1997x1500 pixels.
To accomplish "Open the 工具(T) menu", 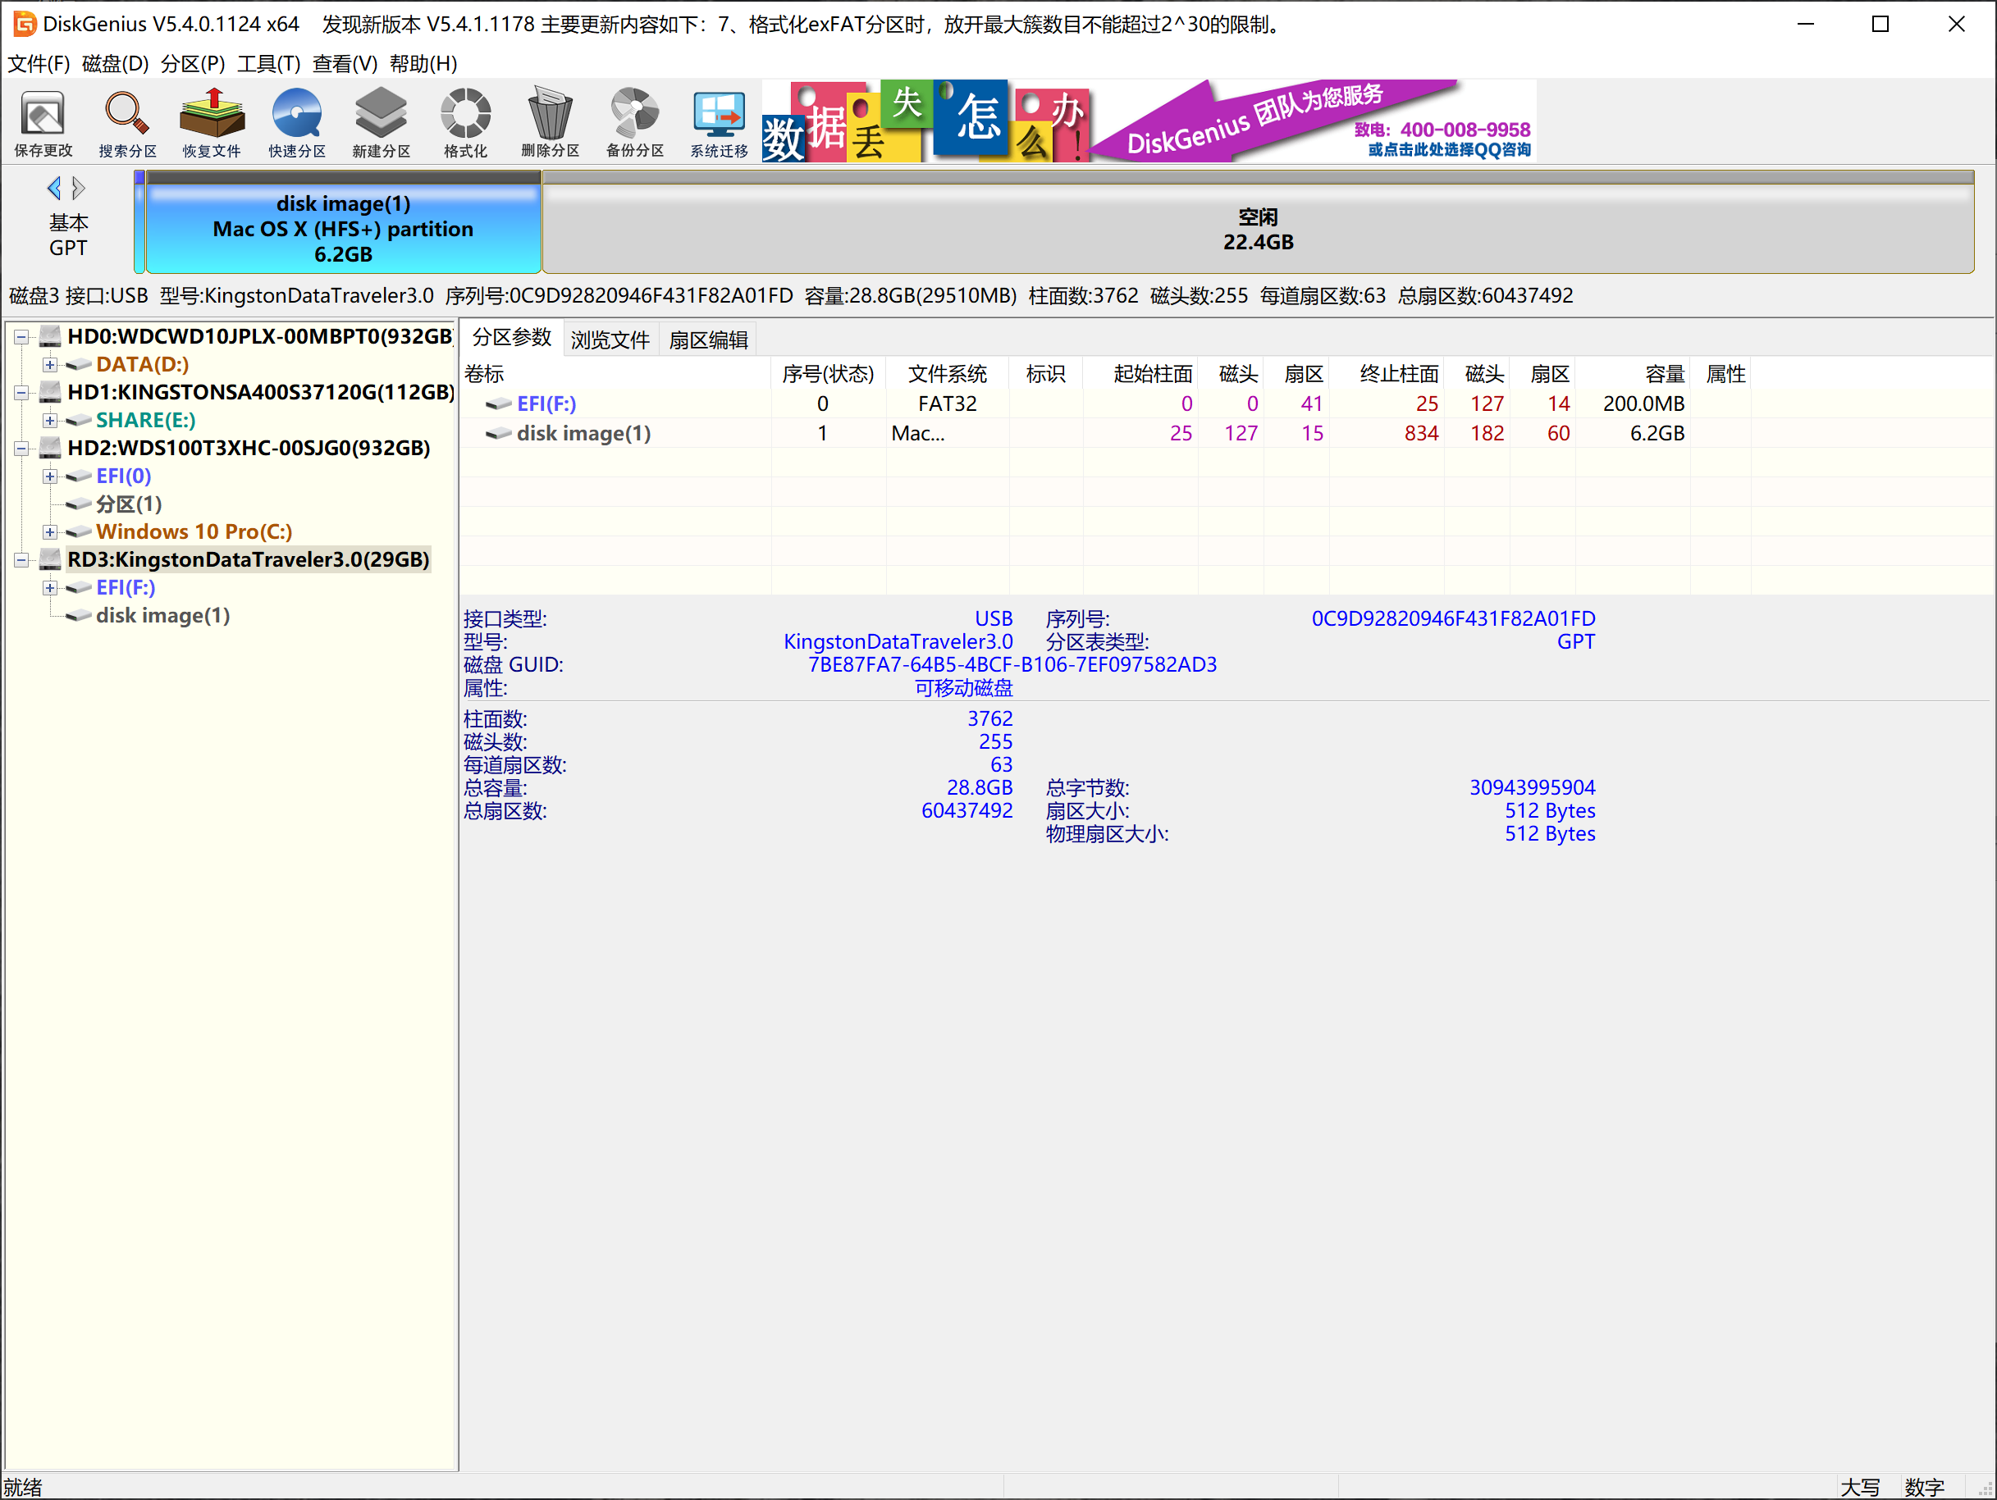I will tap(268, 63).
